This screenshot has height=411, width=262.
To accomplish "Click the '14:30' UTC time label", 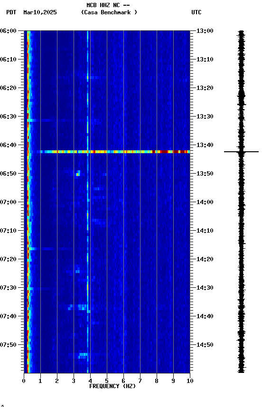I will 205,288.
